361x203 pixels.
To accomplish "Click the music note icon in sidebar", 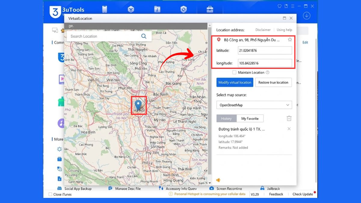I will (61, 123).
